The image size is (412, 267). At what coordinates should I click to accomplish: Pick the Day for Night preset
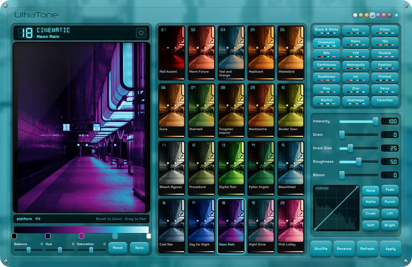(x=201, y=226)
